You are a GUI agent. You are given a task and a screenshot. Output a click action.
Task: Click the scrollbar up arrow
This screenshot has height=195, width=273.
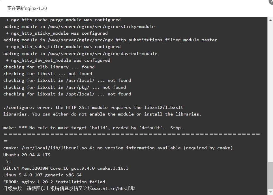[x=270, y=20]
